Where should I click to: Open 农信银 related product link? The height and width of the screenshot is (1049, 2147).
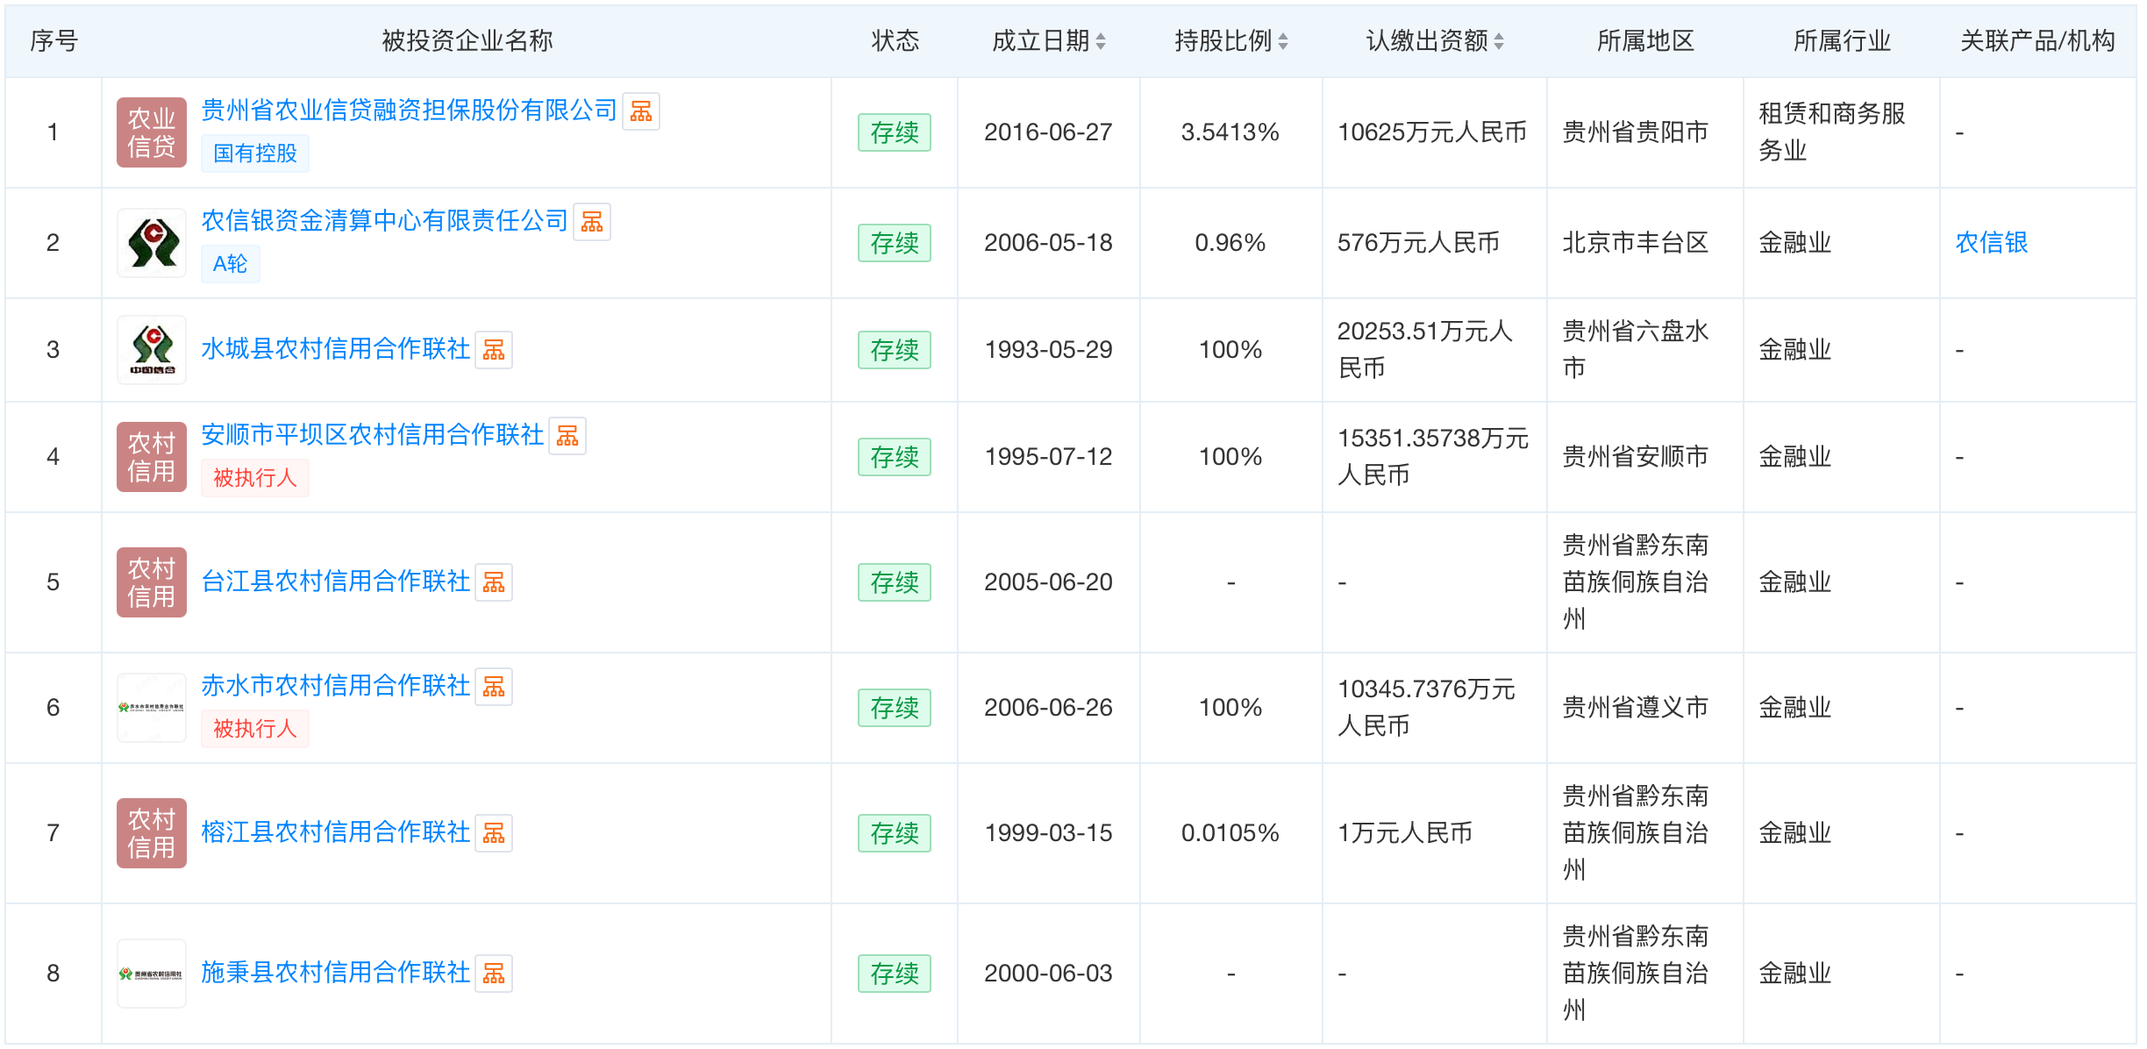coord(1991,243)
